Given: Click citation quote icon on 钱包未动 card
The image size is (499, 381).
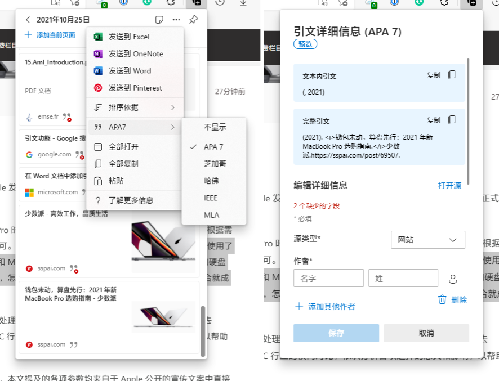Looking at the screenshot, I should [x=74, y=344].
